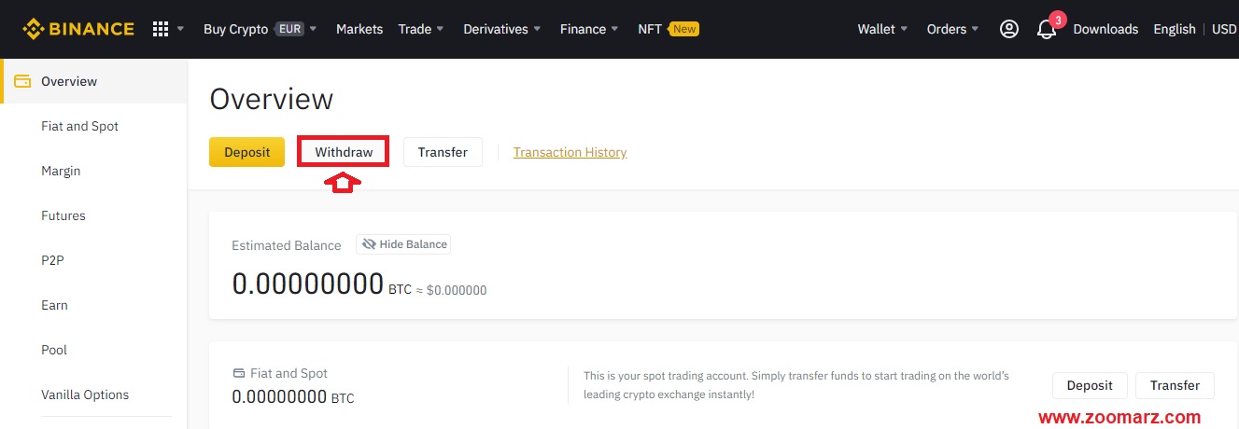Select Overview in the sidebar

(x=93, y=81)
